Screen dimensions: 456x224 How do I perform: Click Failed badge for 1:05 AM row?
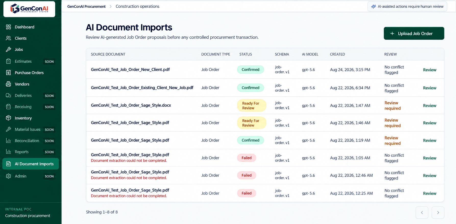coord(247,158)
